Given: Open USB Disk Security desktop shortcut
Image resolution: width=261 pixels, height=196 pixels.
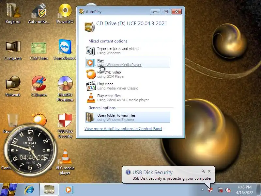Looking at the screenshot, I should (x=65, y=125).
